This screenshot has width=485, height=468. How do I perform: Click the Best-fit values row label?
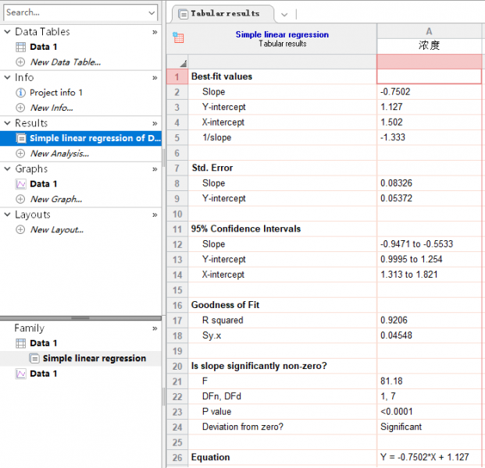pos(222,76)
